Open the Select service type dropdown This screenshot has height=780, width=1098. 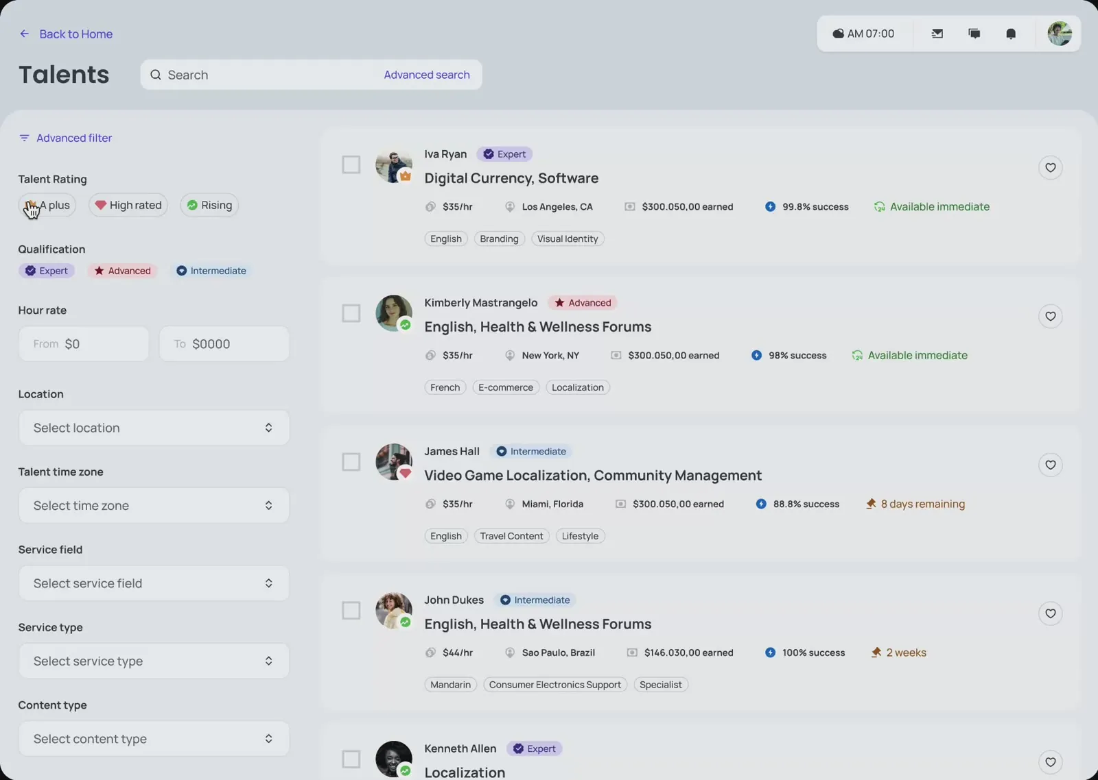(x=154, y=661)
